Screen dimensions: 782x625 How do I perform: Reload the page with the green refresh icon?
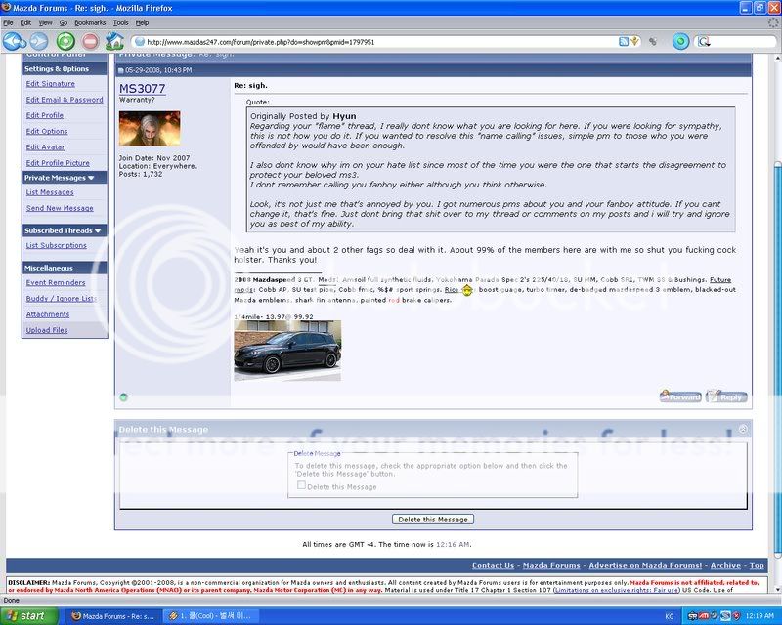pos(65,41)
